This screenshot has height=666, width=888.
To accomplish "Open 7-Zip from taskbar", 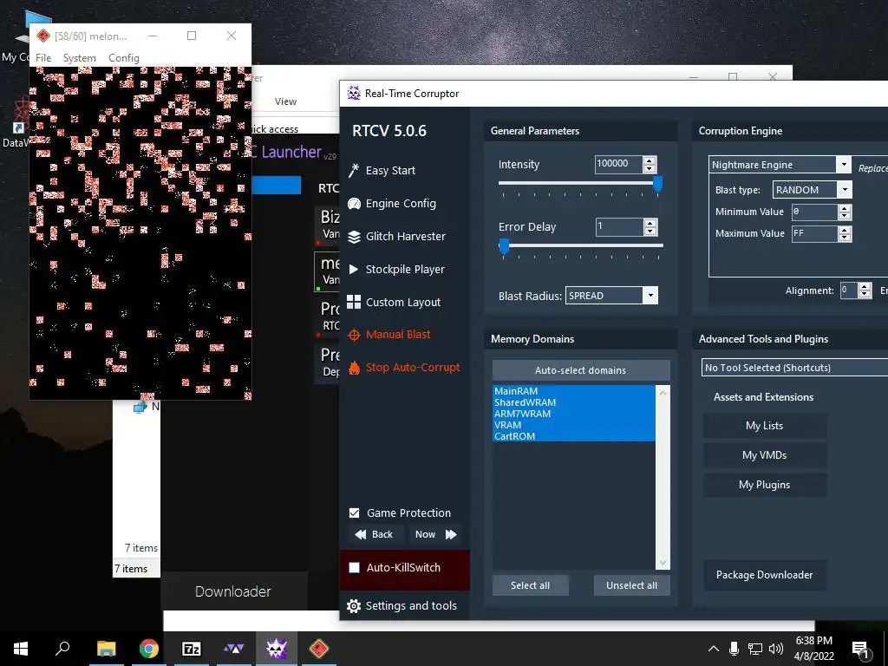I will 192,649.
